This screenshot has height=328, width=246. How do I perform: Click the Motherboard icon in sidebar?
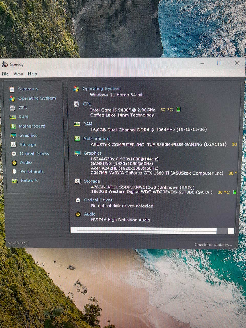pyautogui.click(x=13, y=126)
